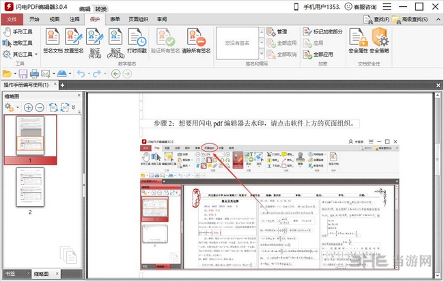Screen dimensions: 444x282
Task: Rotate pages counterclockwise in thumbnails panel
Action: click(x=53, y=108)
